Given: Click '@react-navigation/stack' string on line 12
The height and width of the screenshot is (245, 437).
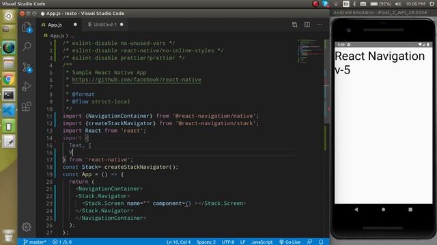Looking at the screenshot, I should pyautogui.click(x=216, y=123).
